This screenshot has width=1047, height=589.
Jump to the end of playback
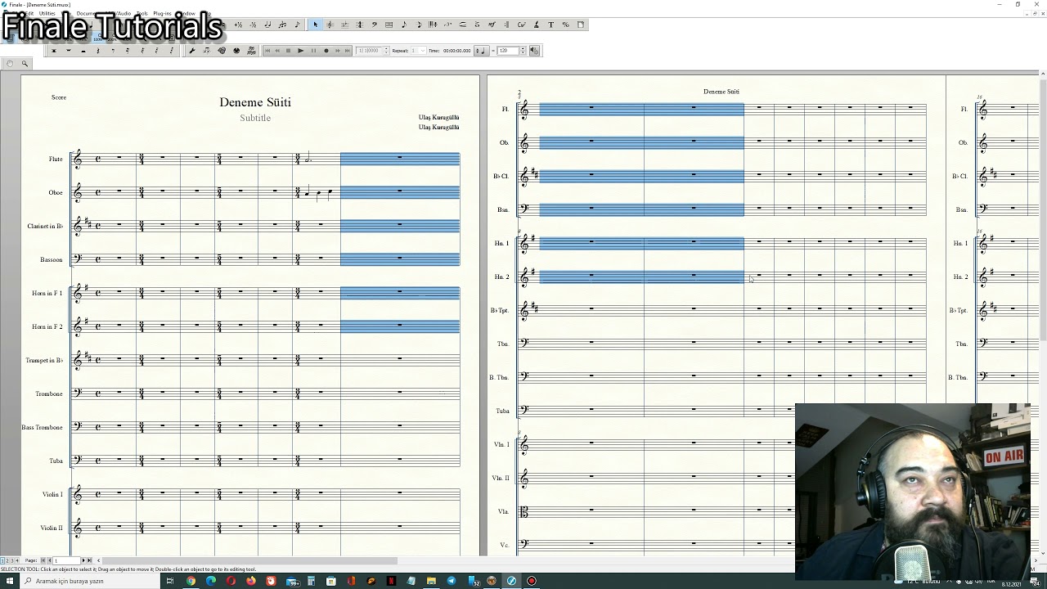348,51
